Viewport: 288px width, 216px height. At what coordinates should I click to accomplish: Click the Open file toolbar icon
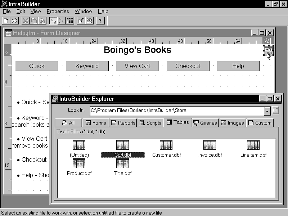coord(14,21)
